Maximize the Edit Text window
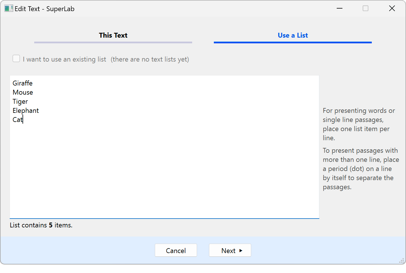The image size is (406, 273). tap(366, 9)
